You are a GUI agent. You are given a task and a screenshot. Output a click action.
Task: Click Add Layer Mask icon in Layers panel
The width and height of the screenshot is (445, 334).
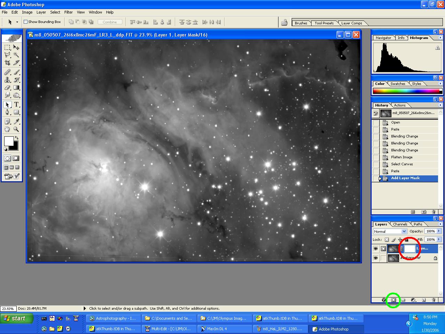[393, 300]
